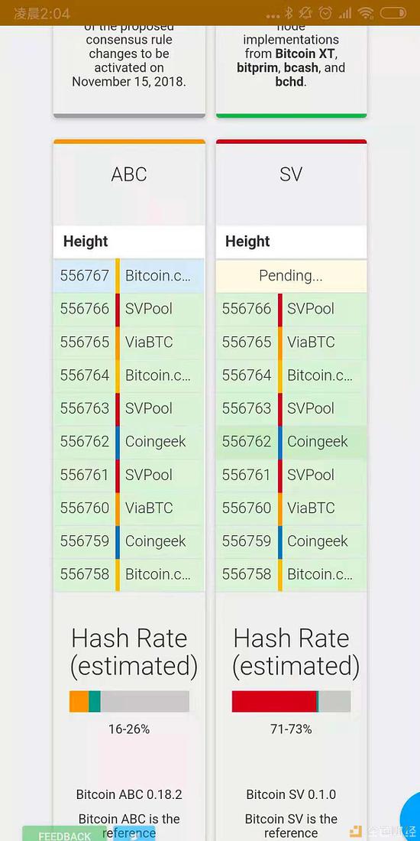Tap the battery icon in status bar
Screen dimensions: 420x841
[x=394, y=13]
